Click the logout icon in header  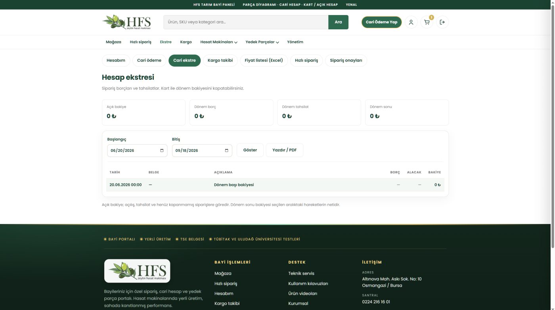tap(442, 22)
